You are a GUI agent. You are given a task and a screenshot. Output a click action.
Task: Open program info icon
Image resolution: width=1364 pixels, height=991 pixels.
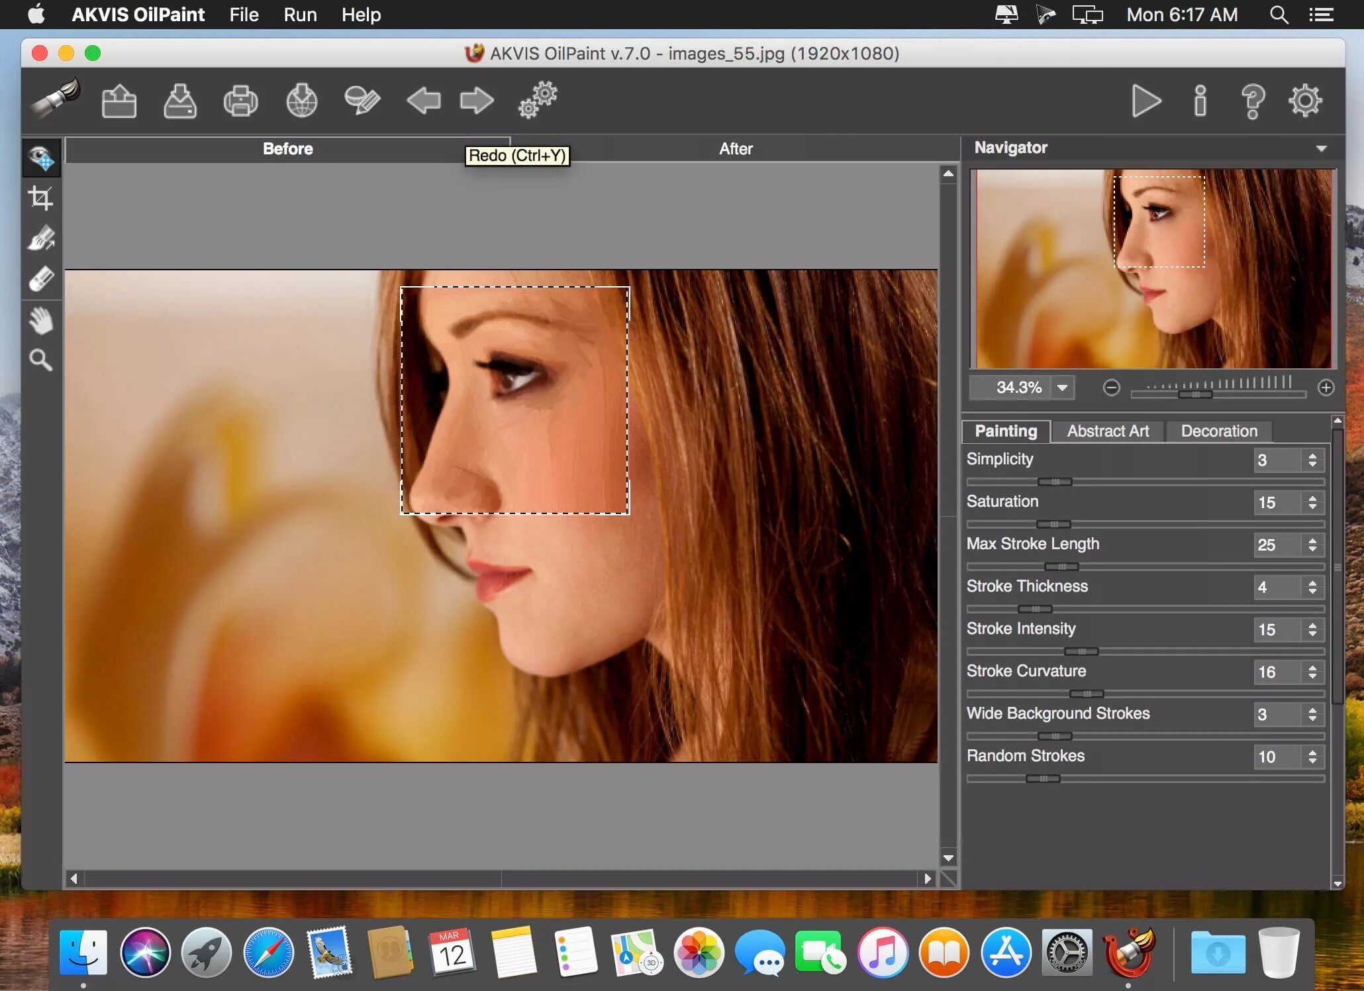1200,101
